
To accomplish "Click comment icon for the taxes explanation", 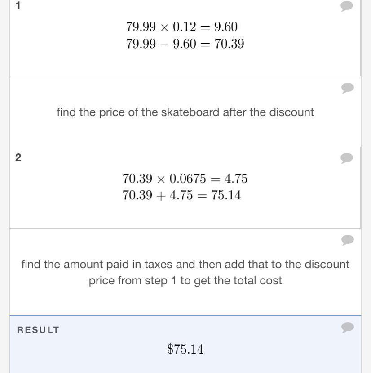I will point(347,240).
